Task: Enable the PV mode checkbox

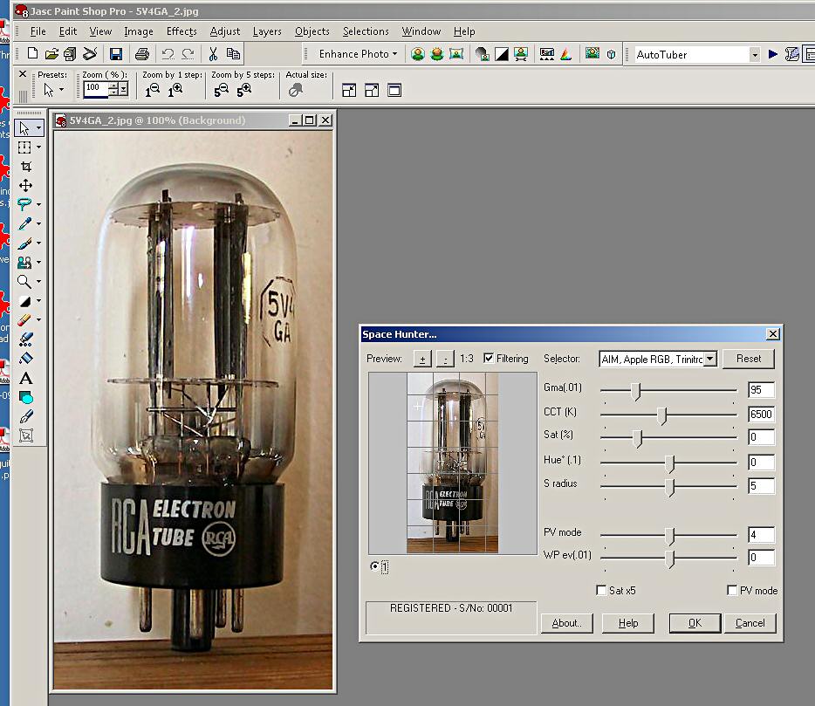Action: pyautogui.click(x=732, y=590)
